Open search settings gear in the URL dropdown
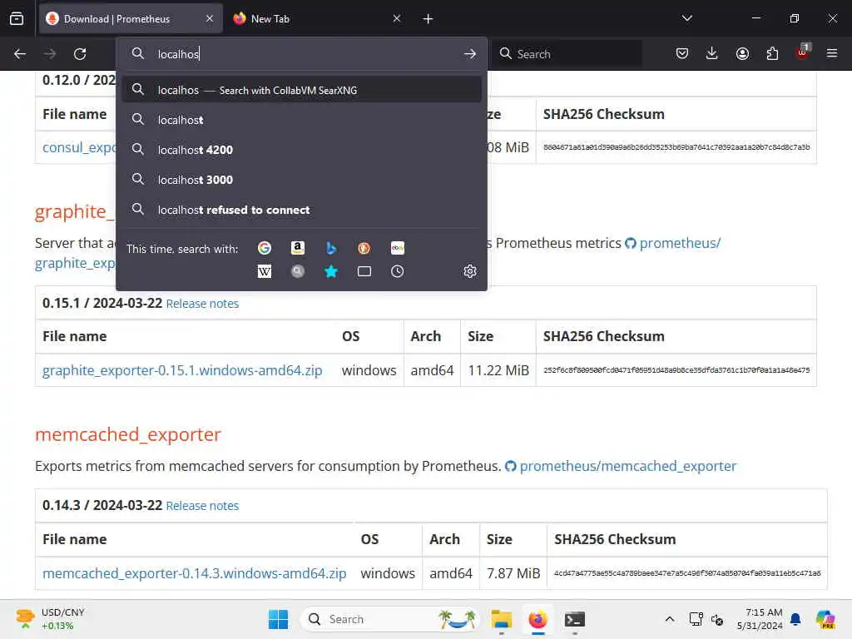This screenshot has width=852, height=639. (470, 271)
